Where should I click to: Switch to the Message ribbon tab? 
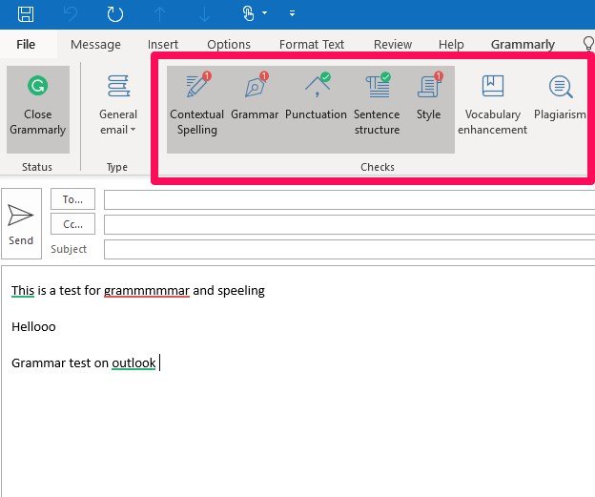(x=95, y=45)
